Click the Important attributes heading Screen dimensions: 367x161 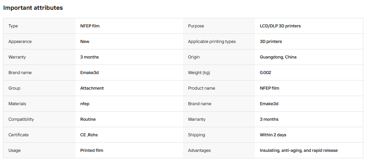pyautogui.click(x=33, y=8)
